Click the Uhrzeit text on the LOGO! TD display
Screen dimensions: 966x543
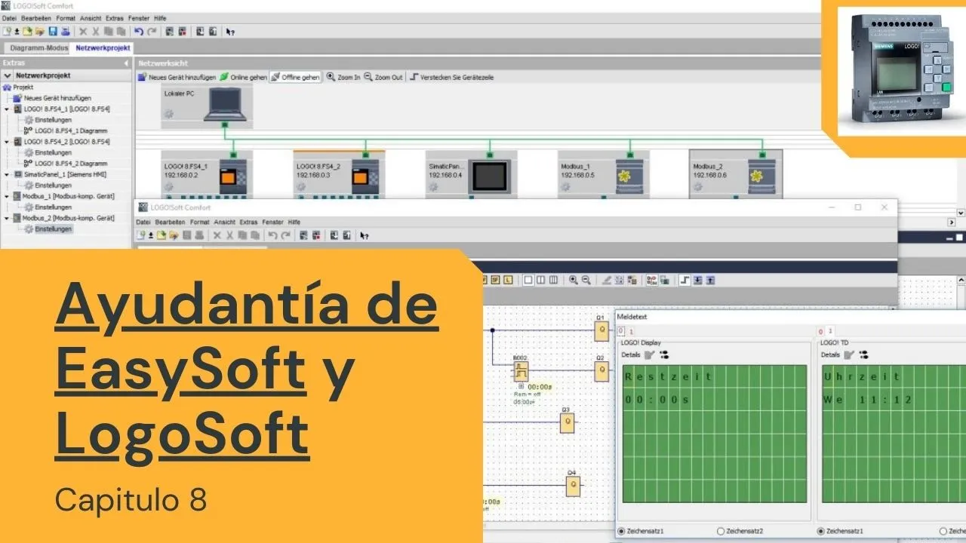[862, 376]
